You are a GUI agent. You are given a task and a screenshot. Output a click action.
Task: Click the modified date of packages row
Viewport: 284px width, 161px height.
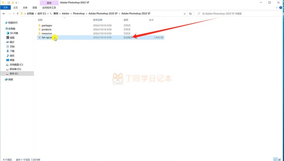102,26
